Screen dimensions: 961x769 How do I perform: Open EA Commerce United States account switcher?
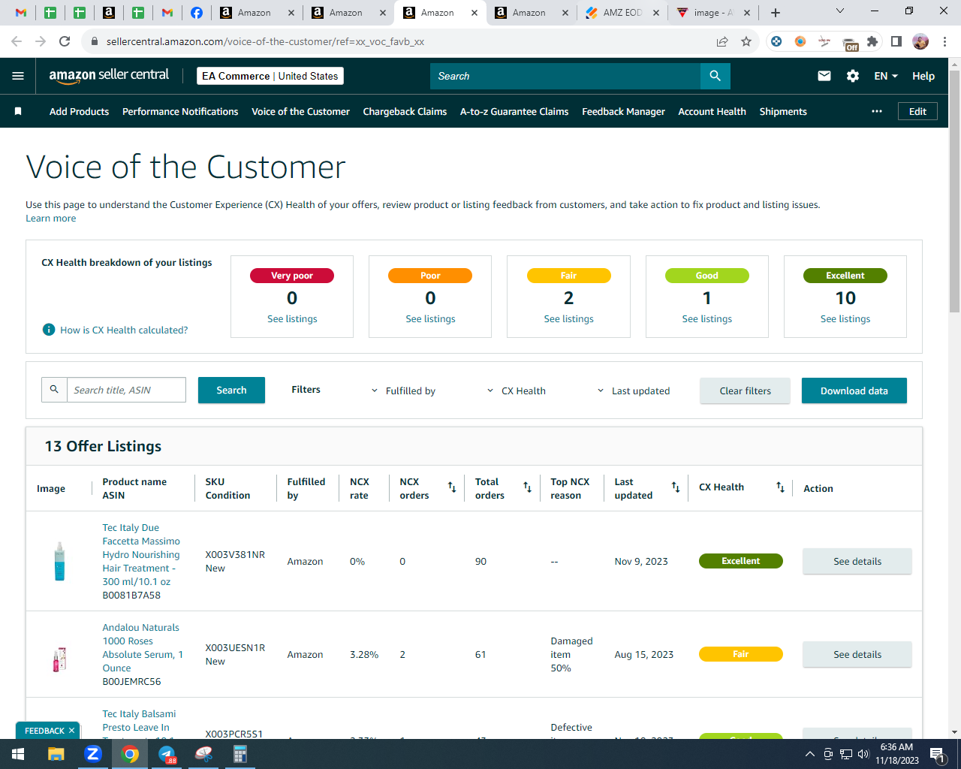pos(270,76)
